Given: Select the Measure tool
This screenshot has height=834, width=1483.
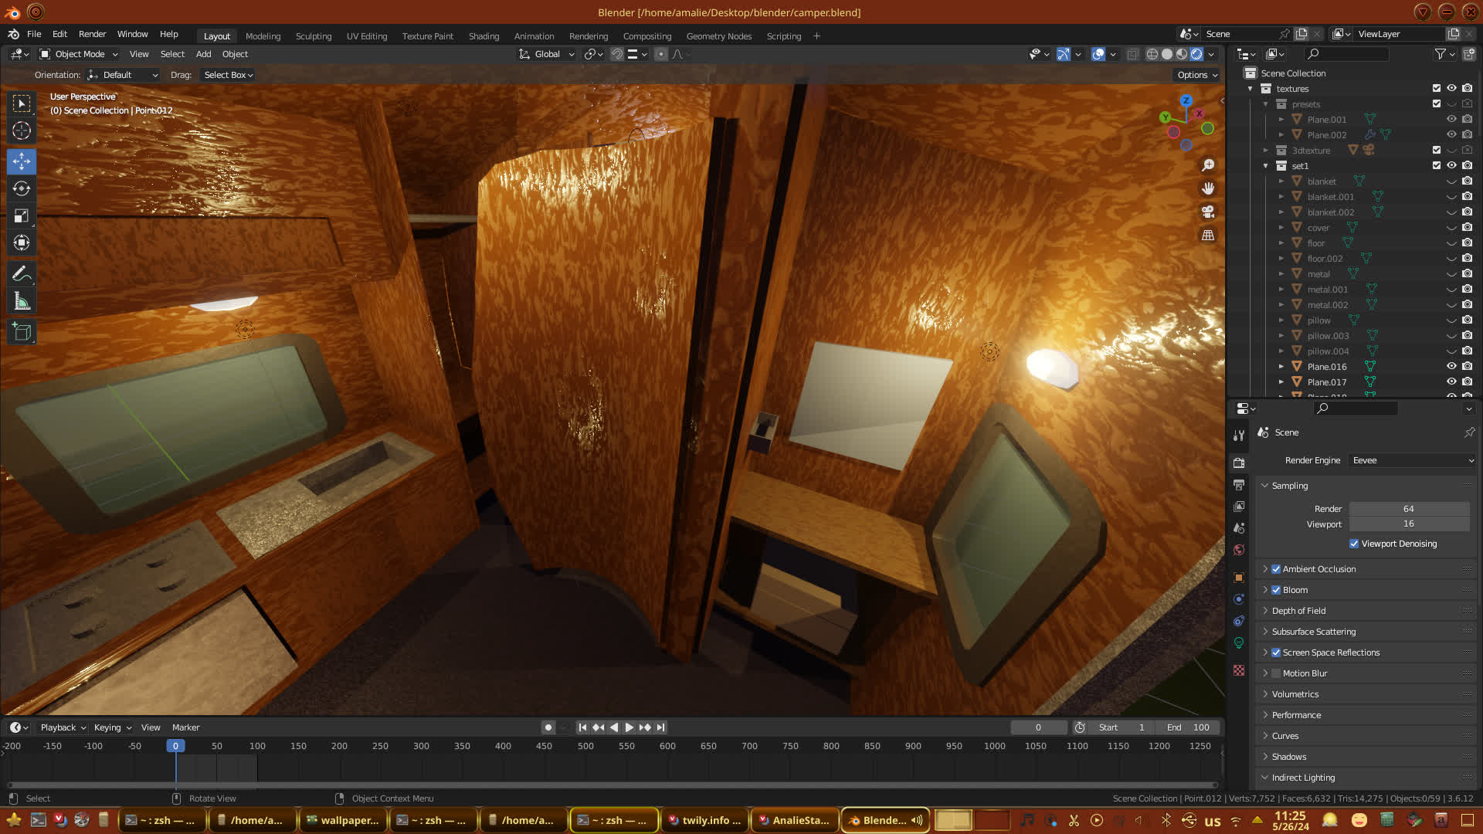Looking at the screenshot, I should click(22, 301).
